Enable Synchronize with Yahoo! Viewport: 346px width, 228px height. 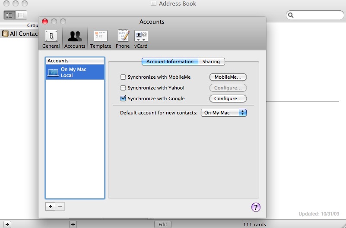tap(123, 88)
